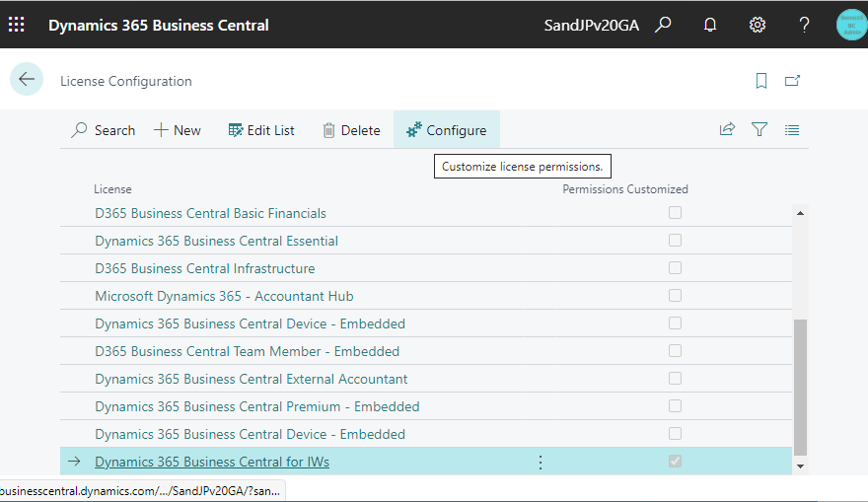Open the help question mark
Screen dimensions: 868x502
tap(804, 25)
